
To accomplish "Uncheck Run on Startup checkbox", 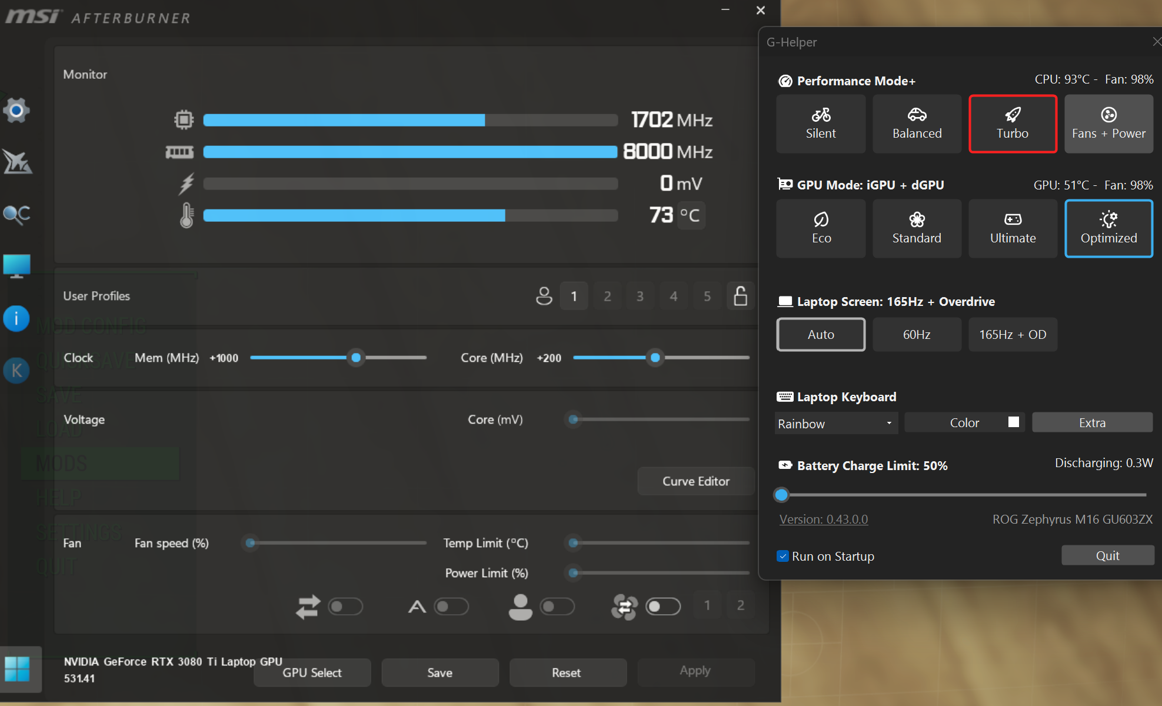I will [x=783, y=556].
